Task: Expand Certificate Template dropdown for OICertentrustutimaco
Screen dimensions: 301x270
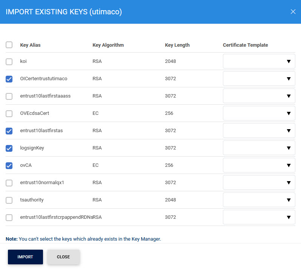Action: tap(259, 79)
